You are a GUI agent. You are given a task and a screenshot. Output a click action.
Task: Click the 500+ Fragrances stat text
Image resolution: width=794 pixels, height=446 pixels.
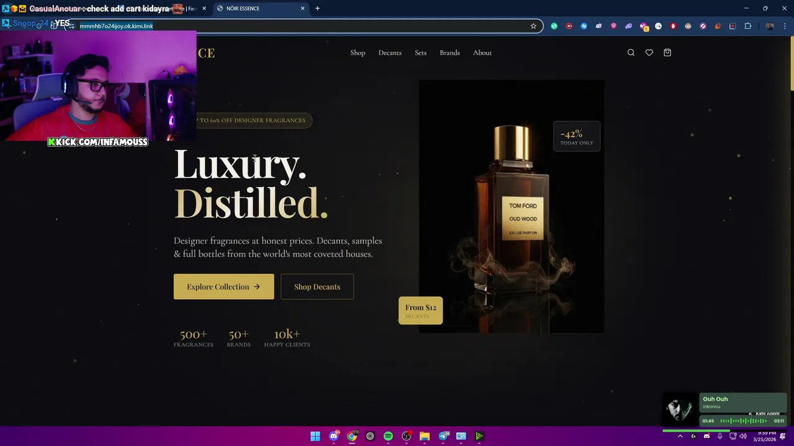pyautogui.click(x=193, y=338)
